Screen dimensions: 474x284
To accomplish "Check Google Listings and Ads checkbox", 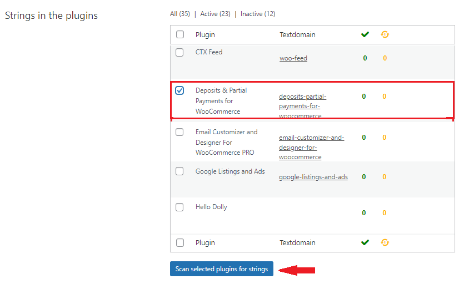I will [179, 171].
